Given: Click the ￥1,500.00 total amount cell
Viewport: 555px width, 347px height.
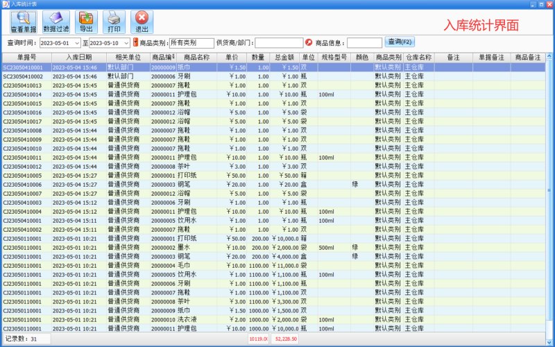Looking at the screenshot, I should pos(284,311).
